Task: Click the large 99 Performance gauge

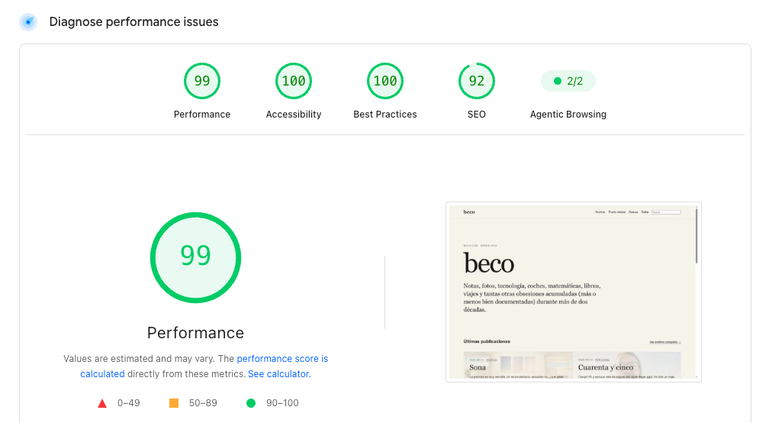Action: tap(195, 257)
